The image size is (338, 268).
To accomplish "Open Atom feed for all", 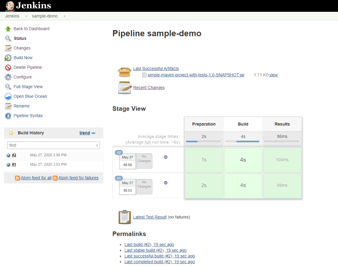I will click(x=36, y=178).
